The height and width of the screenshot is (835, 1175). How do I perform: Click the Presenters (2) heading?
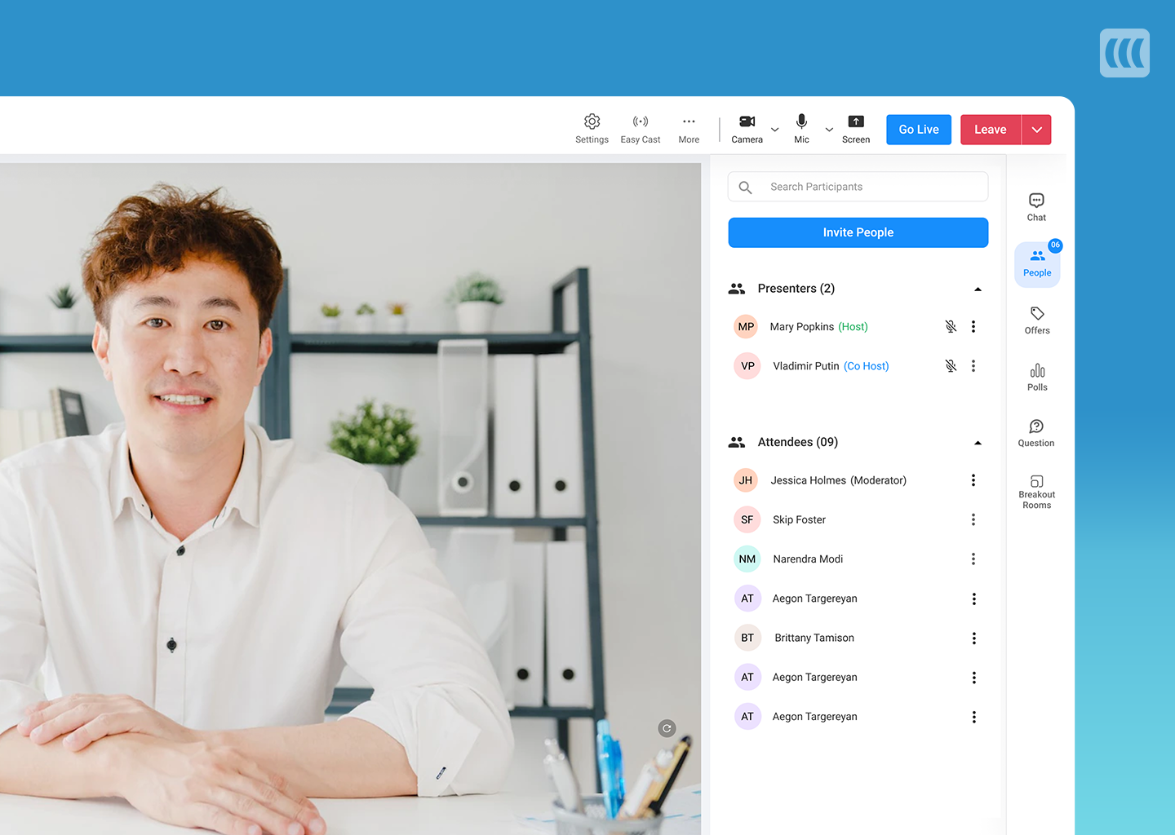(x=796, y=289)
